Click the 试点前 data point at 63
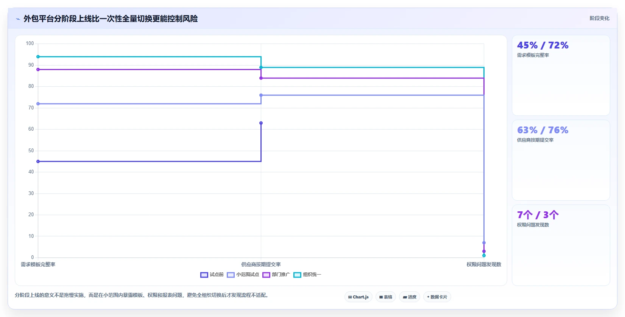 [261, 123]
